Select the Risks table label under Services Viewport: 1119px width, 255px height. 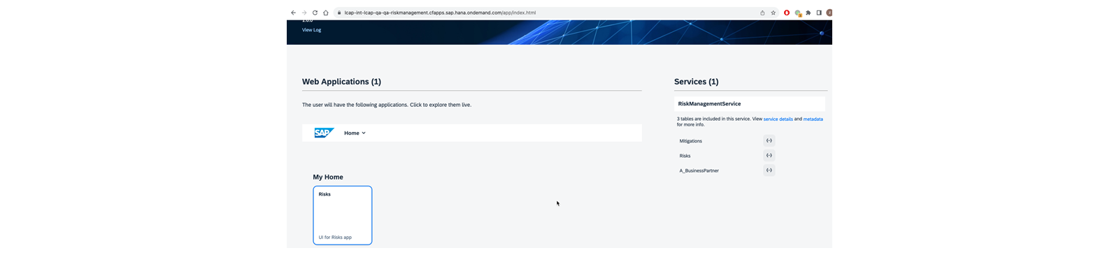pyautogui.click(x=685, y=156)
